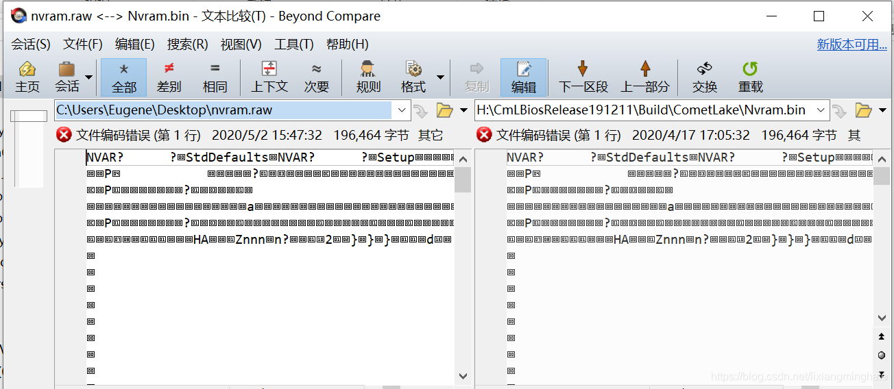Viewport: 894px width, 389px height.
Task: Click left file date 2020/5/2 15:47:32
Action: [267, 135]
